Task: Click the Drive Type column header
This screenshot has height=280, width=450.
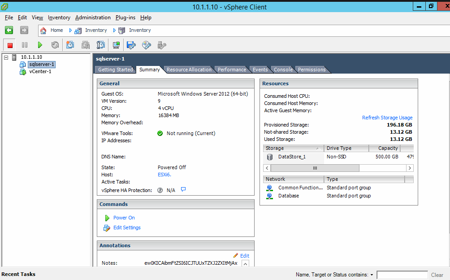Action: [346, 148]
